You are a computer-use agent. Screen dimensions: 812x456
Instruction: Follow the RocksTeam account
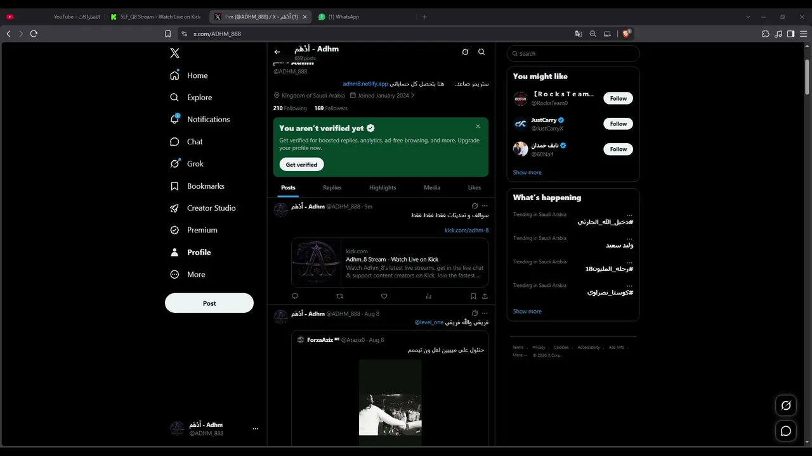click(x=618, y=98)
